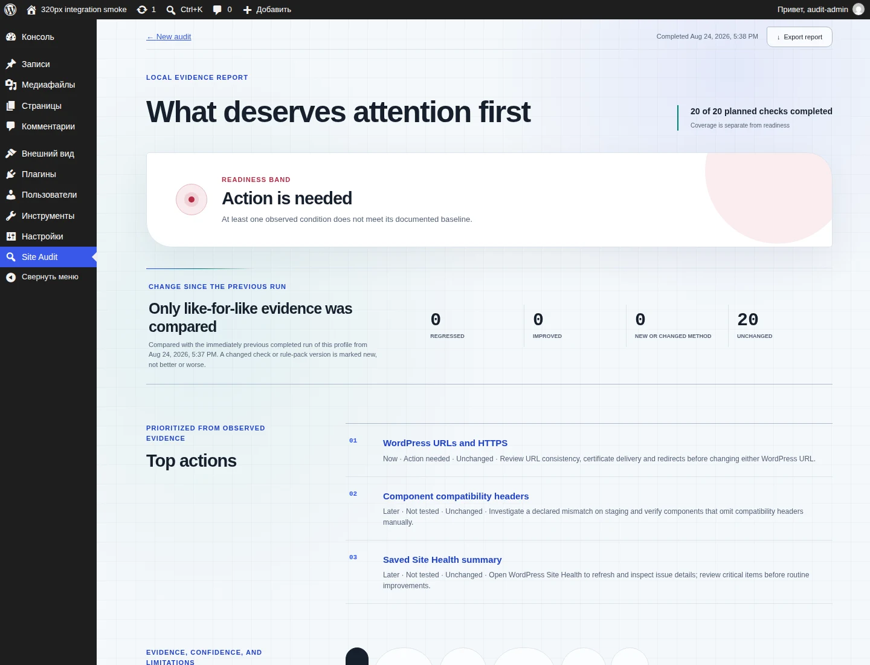
Task: Click the 'Top actions' heading
Action: [192, 461]
